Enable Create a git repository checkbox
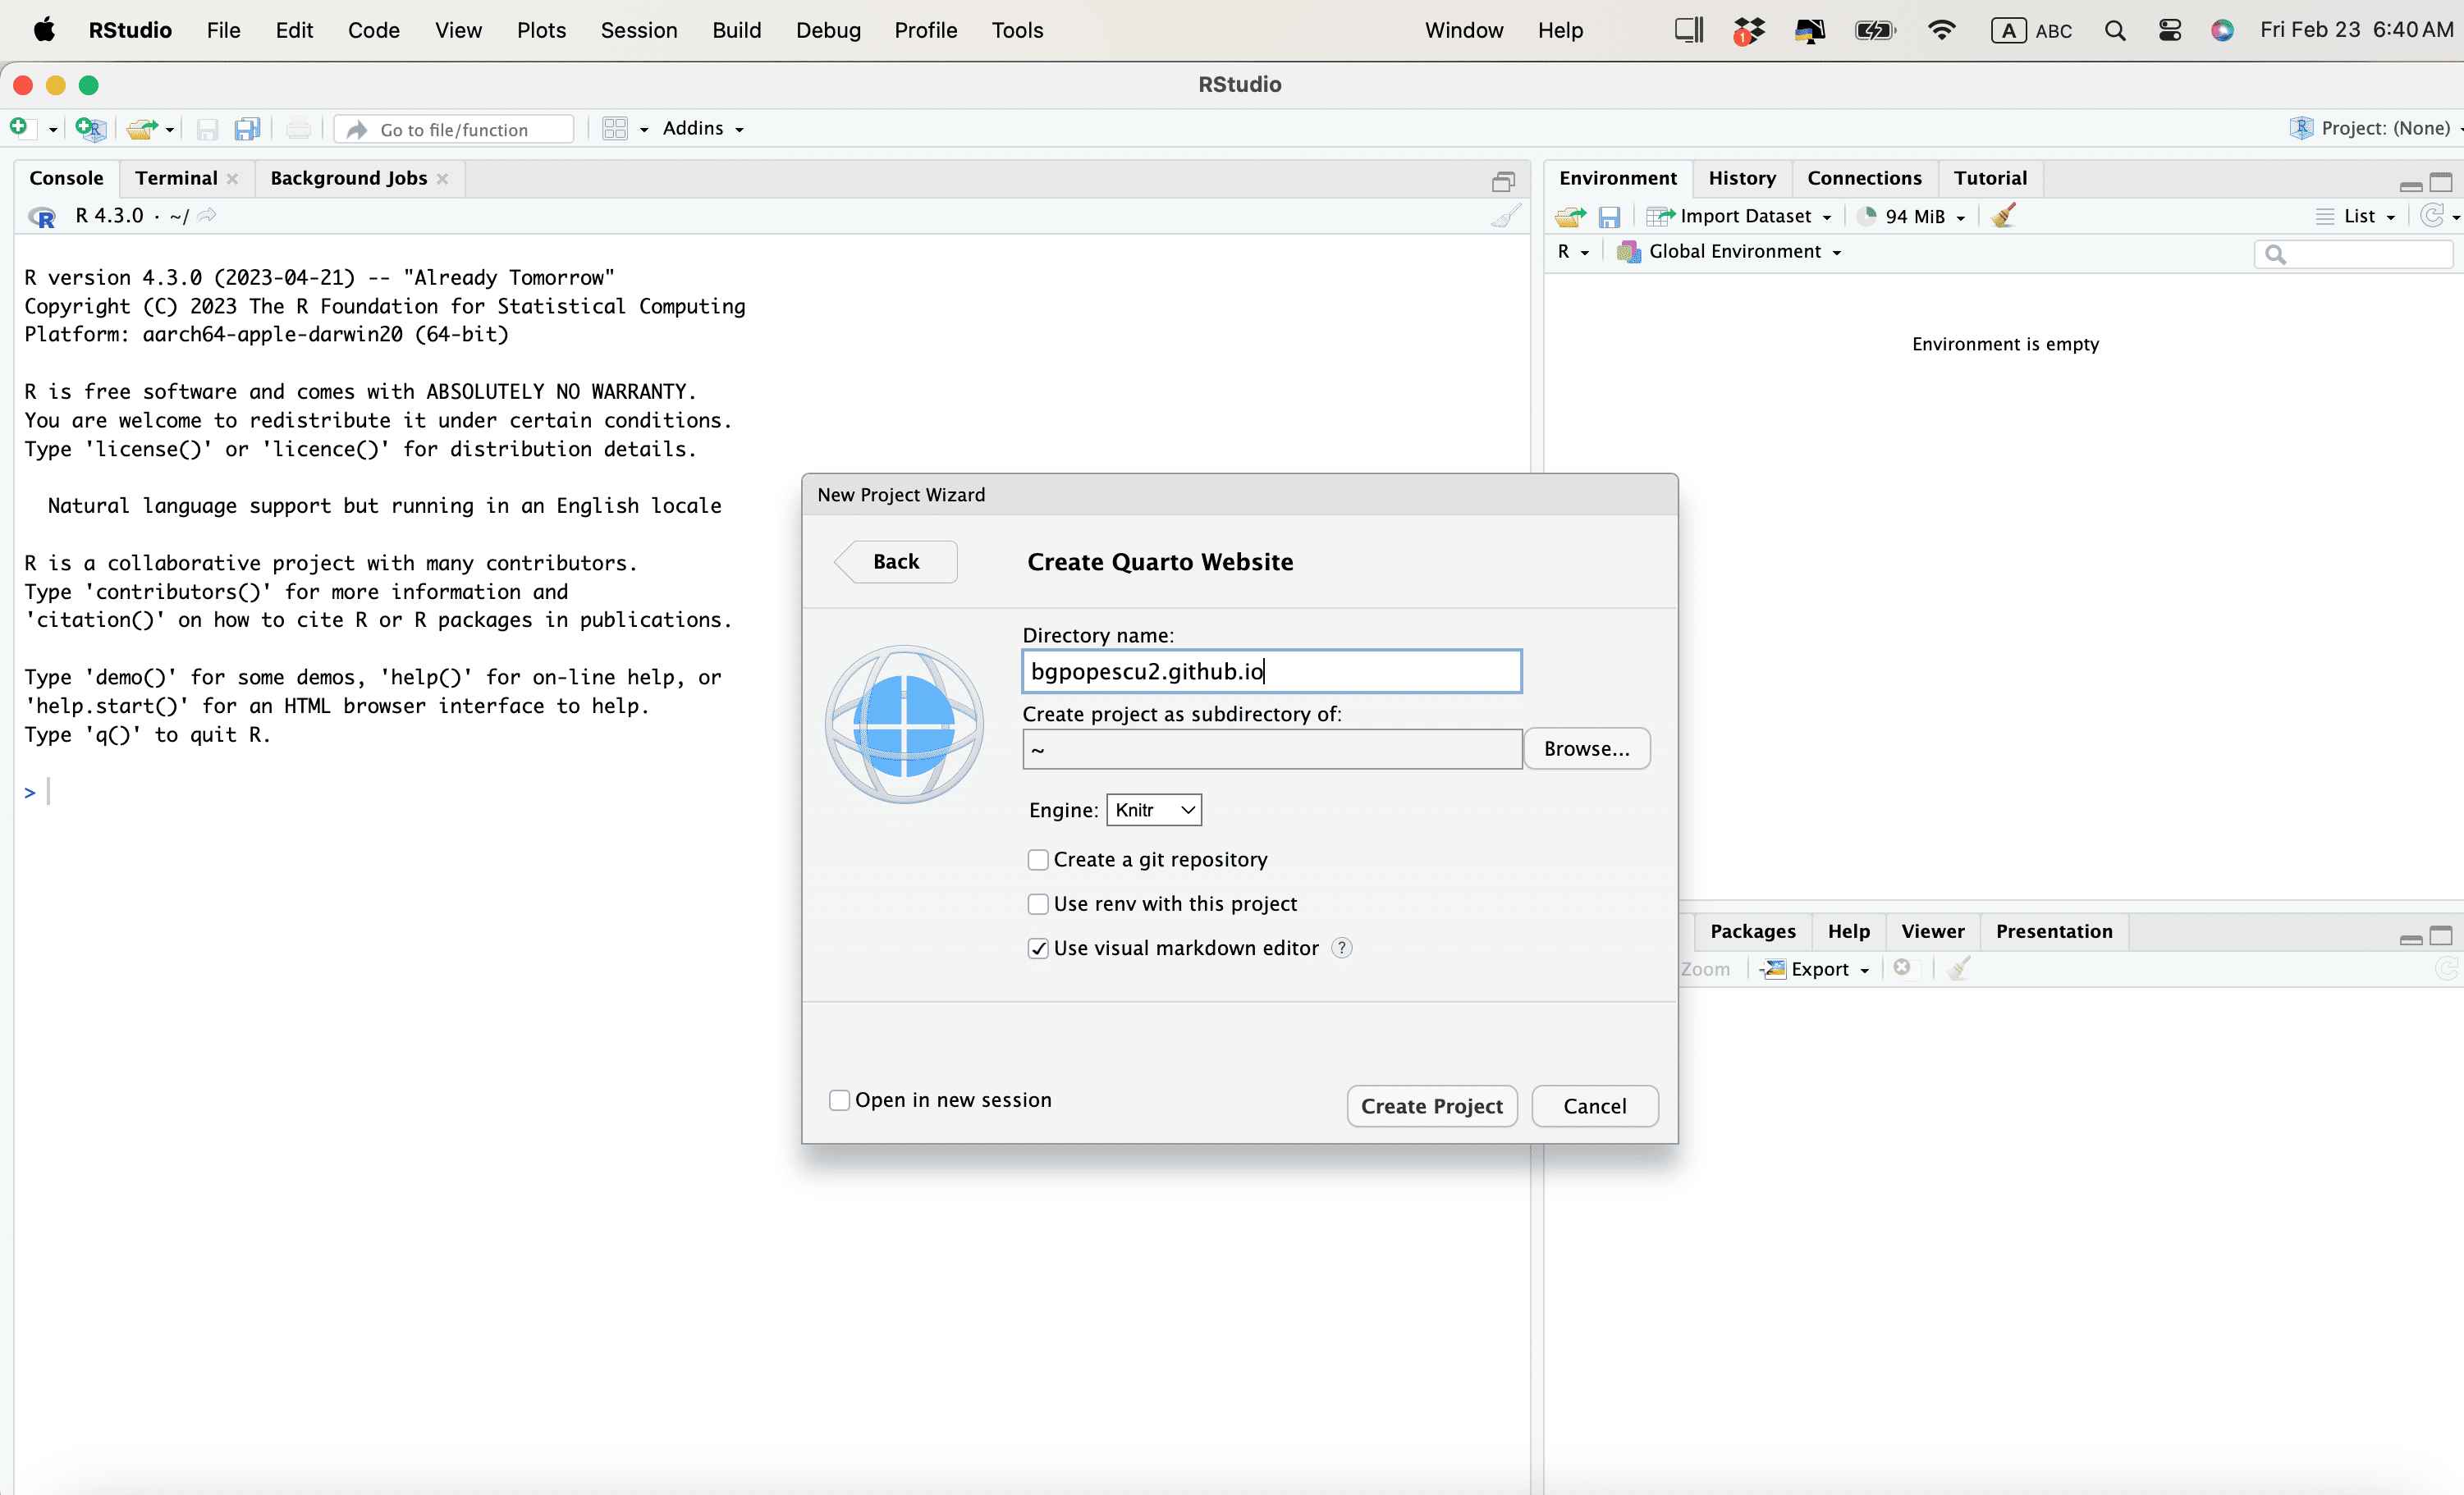Screen dimensions: 2464x1495 point(1038,860)
